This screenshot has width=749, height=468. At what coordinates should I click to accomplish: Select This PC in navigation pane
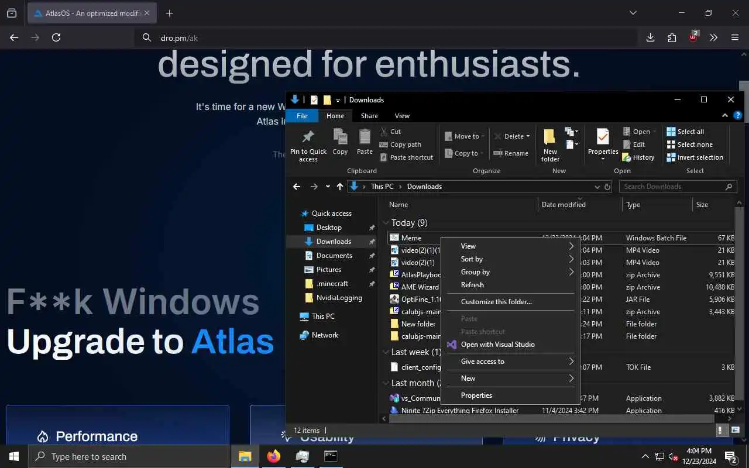[323, 316]
